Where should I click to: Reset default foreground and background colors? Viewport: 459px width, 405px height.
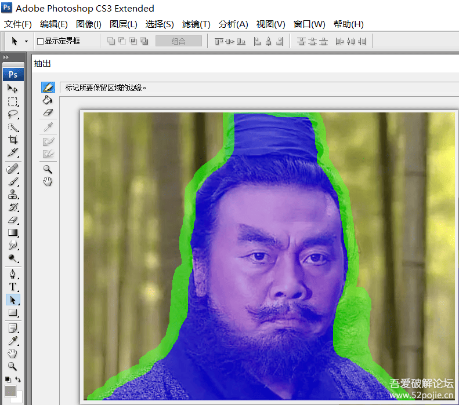point(8,380)
